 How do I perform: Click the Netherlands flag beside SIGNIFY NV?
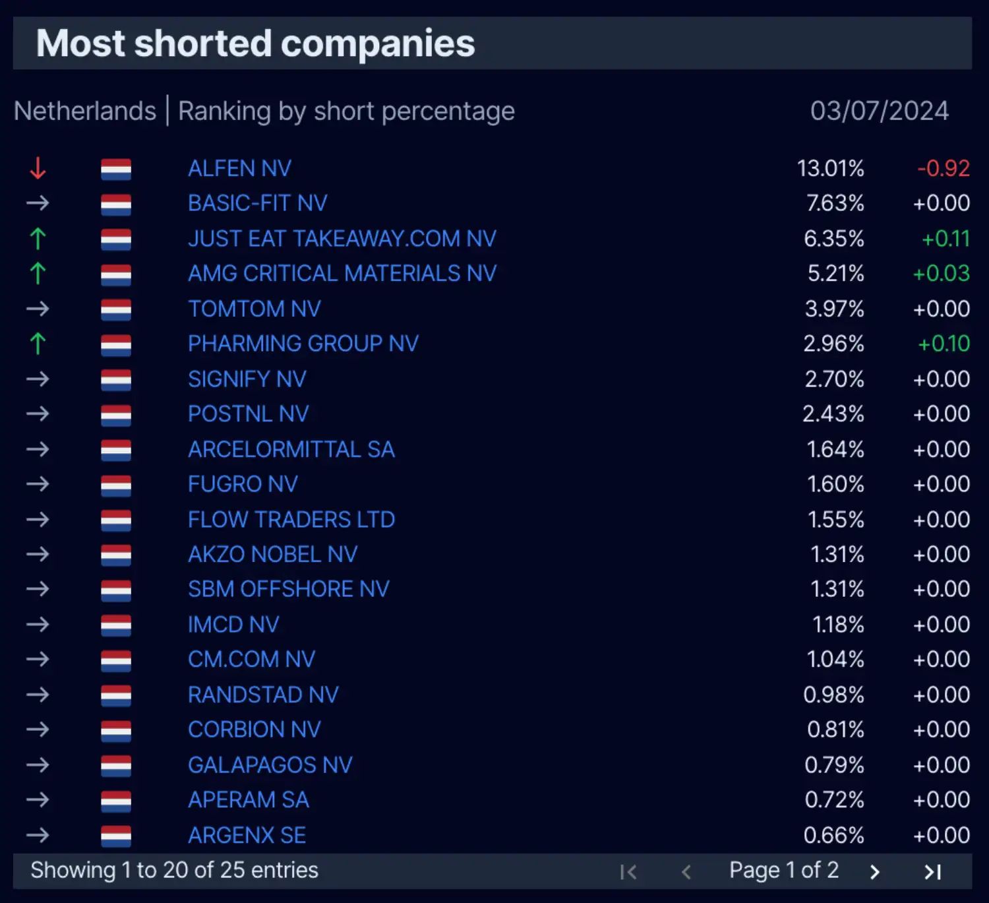point(116,380)
